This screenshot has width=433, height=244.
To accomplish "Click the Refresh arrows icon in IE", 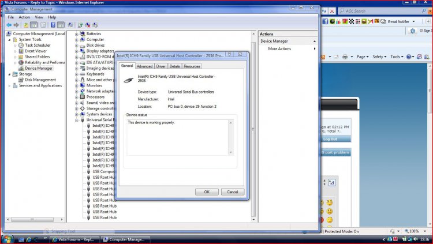I will 324,11.
